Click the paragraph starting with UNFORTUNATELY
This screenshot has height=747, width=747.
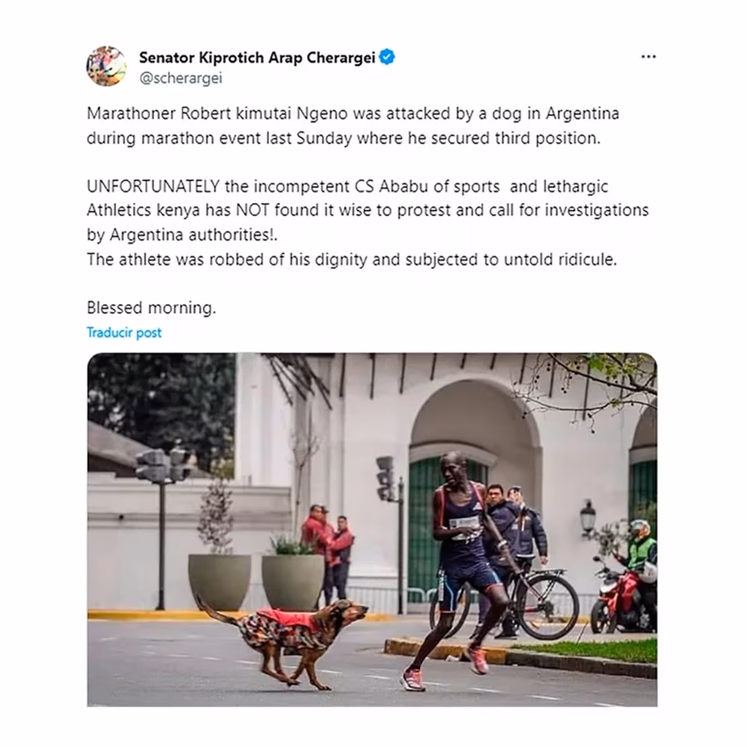tap(367, 210)
